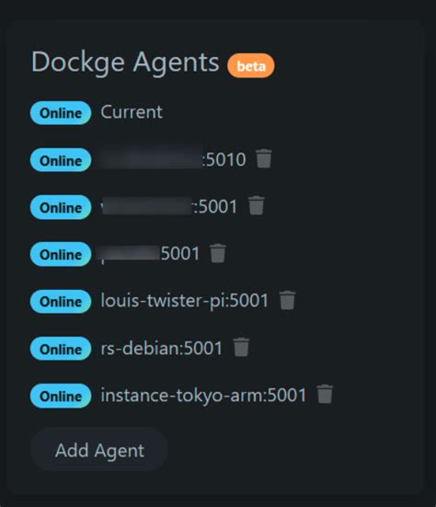This screenshot has width=436, height=507.
Task: Click the orange beta badge
Action: 251,65
